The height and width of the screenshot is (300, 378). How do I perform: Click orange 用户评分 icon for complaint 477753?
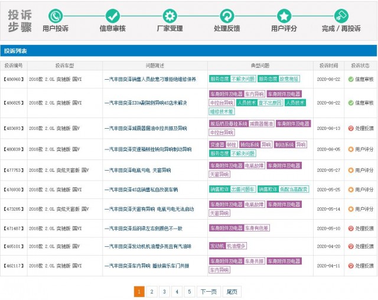[351, 170]
